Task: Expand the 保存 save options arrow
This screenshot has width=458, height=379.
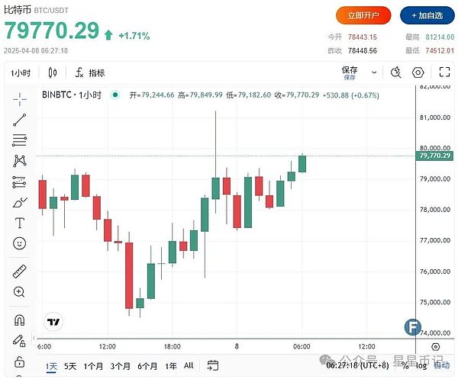Action: (373, 73)
